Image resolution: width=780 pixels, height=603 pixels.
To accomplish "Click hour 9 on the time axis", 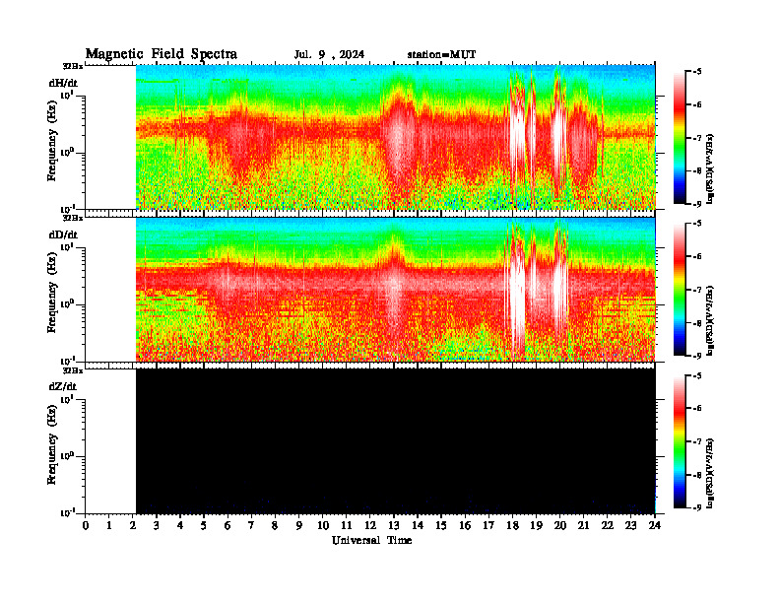I will pyautogui.click(x=299, y=525).
